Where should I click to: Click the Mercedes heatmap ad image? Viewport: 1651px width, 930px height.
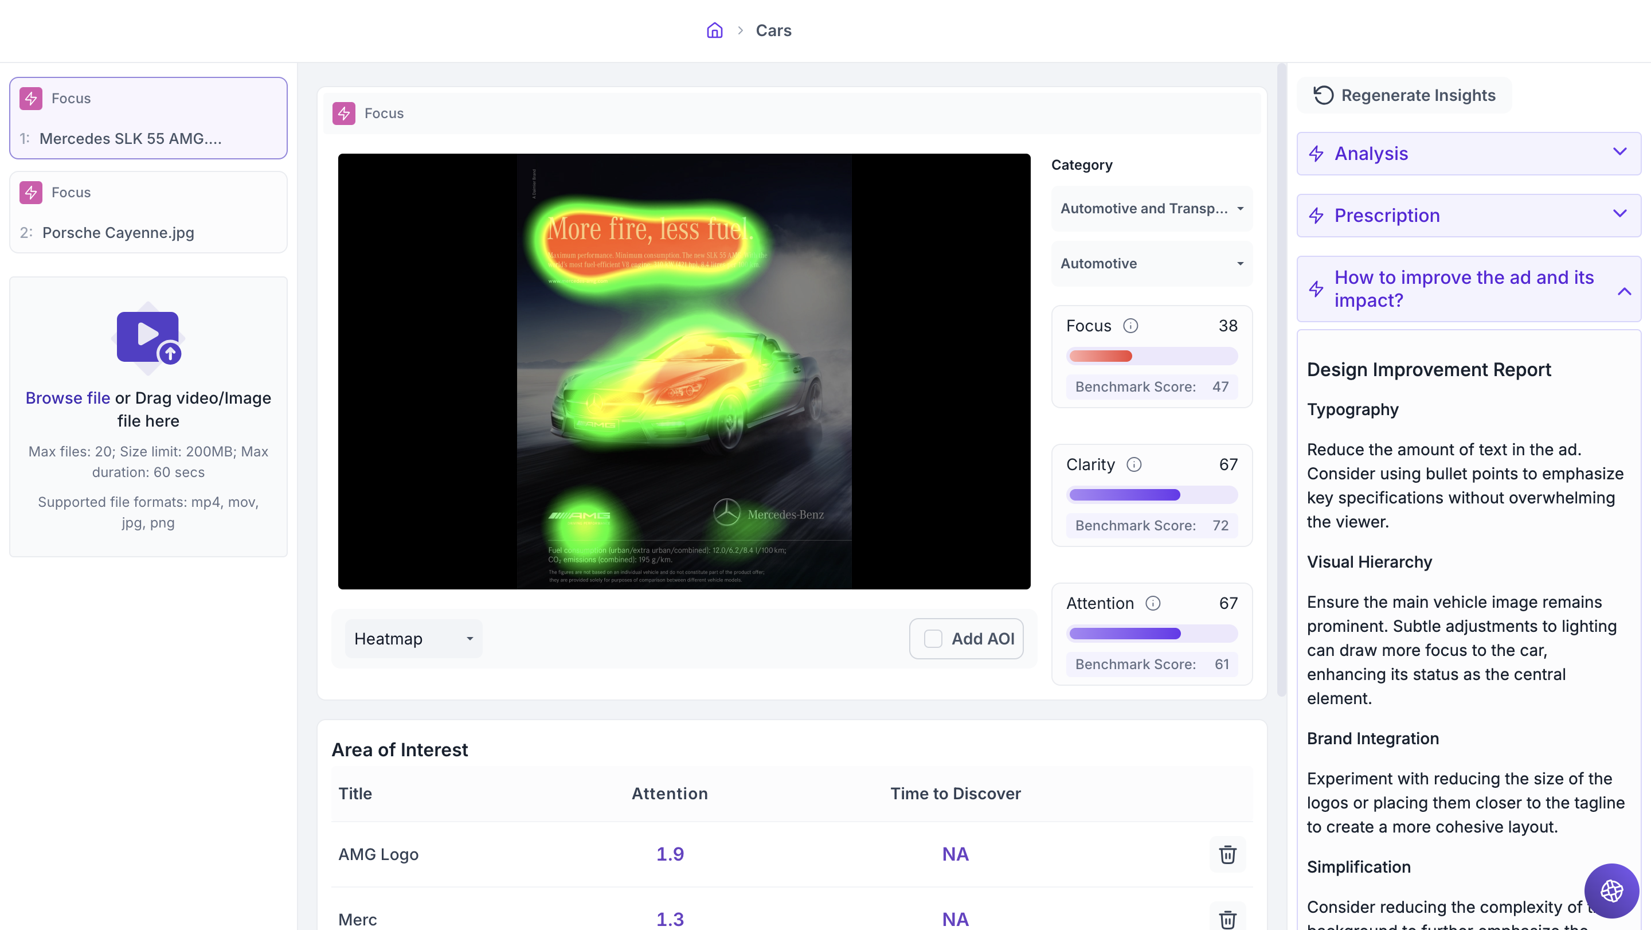point(684,371)
